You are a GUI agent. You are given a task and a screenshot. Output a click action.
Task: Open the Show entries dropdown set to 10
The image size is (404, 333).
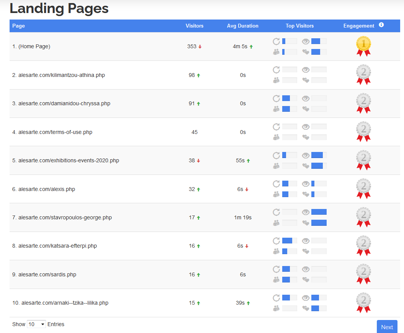click(x=36, y=324)
